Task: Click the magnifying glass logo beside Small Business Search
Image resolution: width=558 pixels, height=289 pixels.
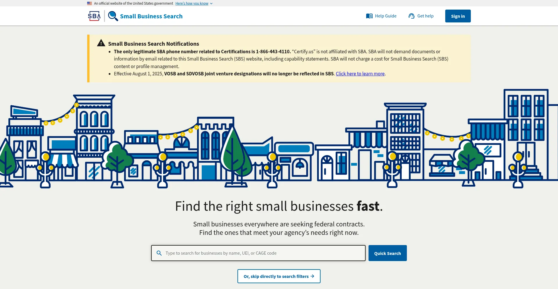Action: (x=113, y=16)
